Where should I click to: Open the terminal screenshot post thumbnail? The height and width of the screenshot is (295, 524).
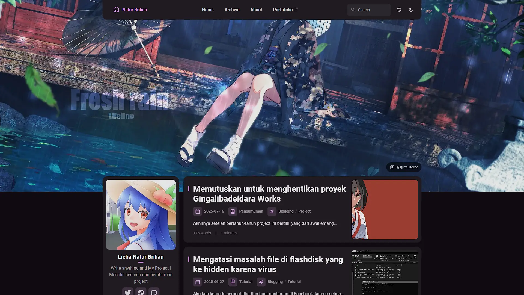(x=385, y=273)
